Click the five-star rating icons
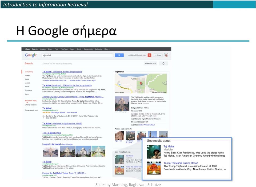 (46, 112)
